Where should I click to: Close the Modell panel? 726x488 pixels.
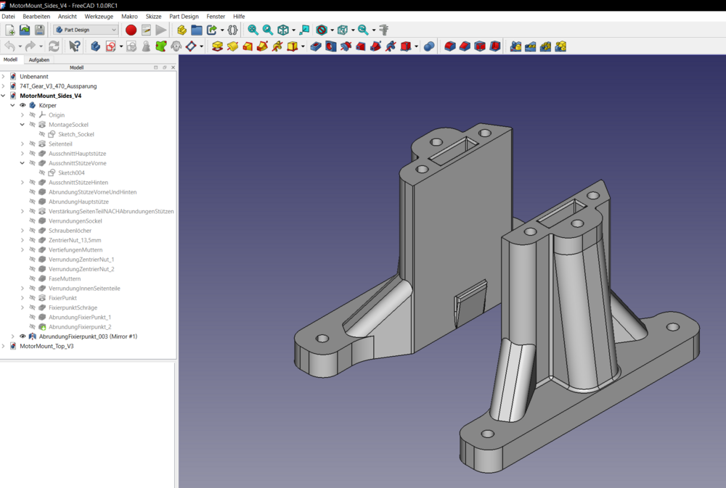[173, 67]
